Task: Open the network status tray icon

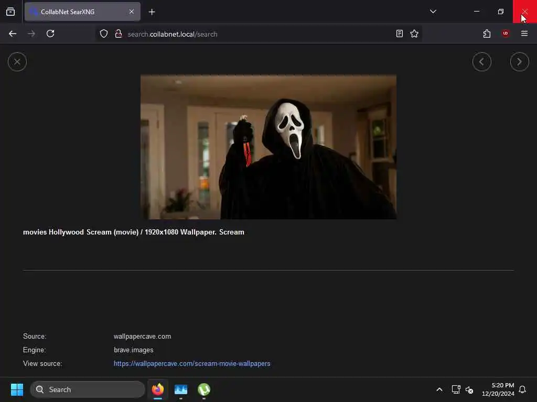Action: coord(456,389)
